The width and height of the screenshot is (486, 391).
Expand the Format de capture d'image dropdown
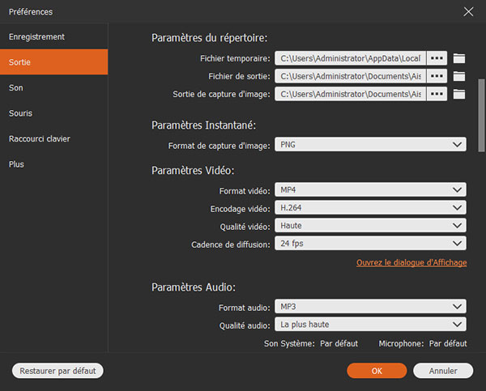coord(370,145)
